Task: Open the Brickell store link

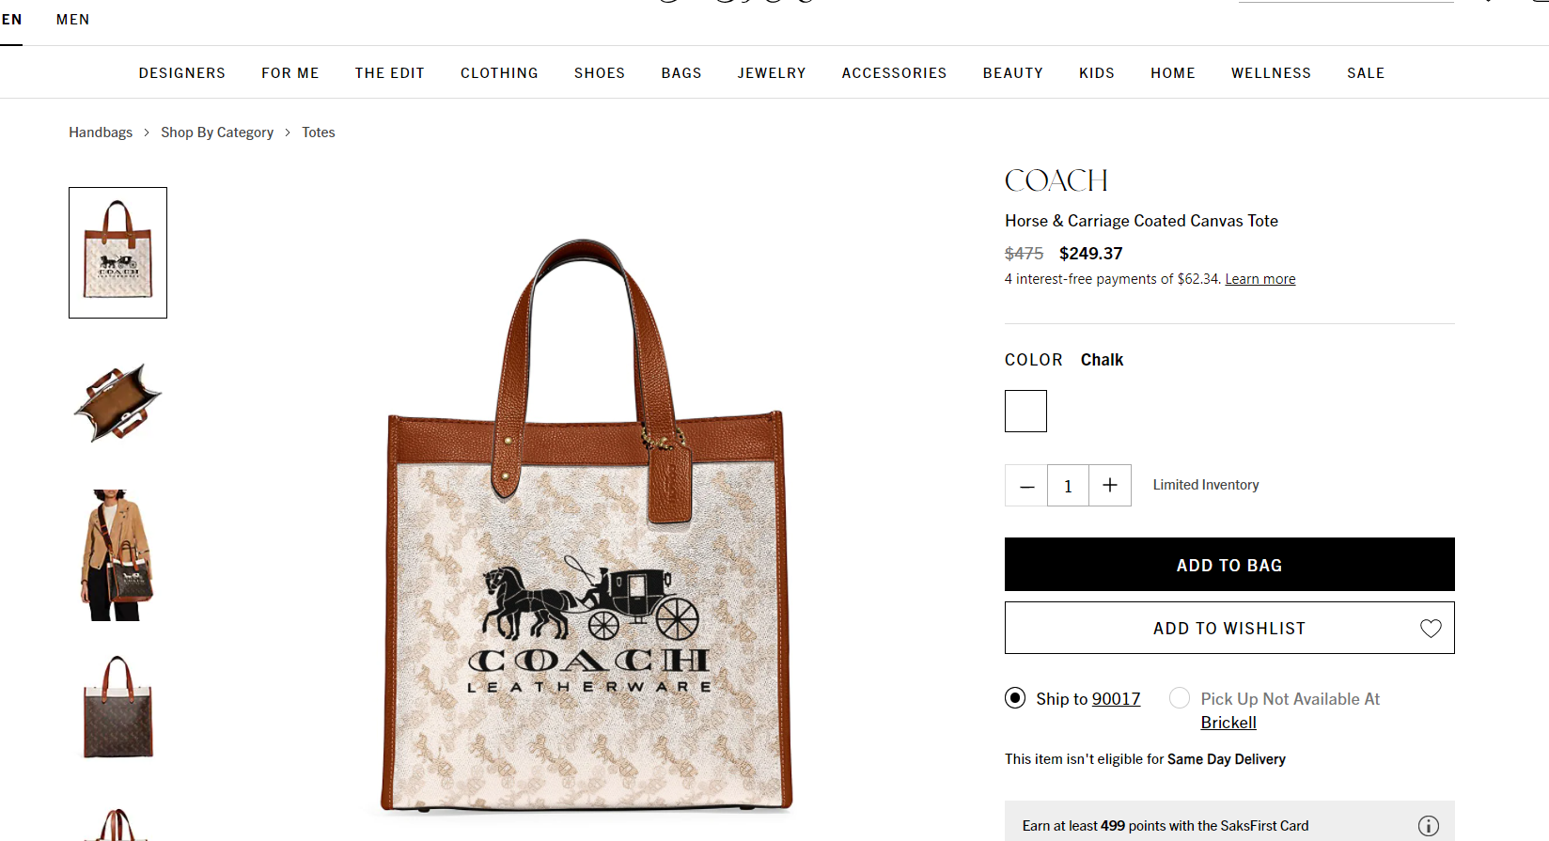Action: [x=1228, y=723]
